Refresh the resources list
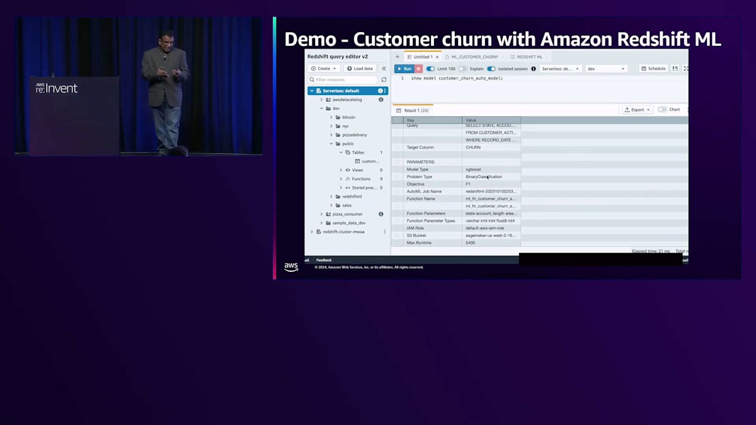This screenshot has width=756, height=425. [x=384, y=80]
